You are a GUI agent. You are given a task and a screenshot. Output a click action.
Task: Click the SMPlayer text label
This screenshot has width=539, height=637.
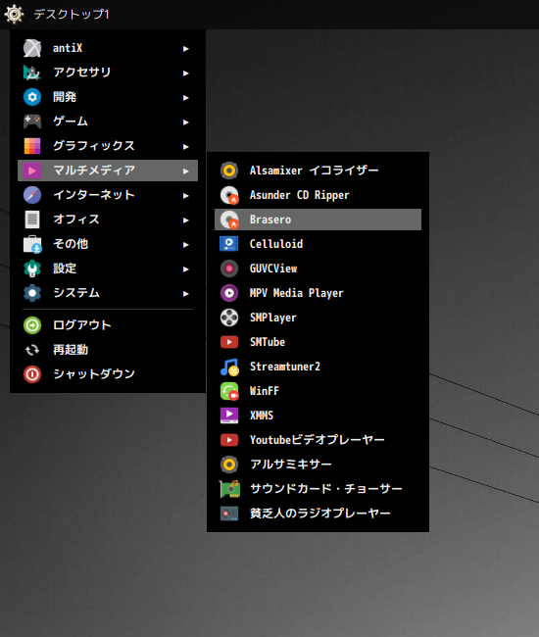(x=273, y=318)
